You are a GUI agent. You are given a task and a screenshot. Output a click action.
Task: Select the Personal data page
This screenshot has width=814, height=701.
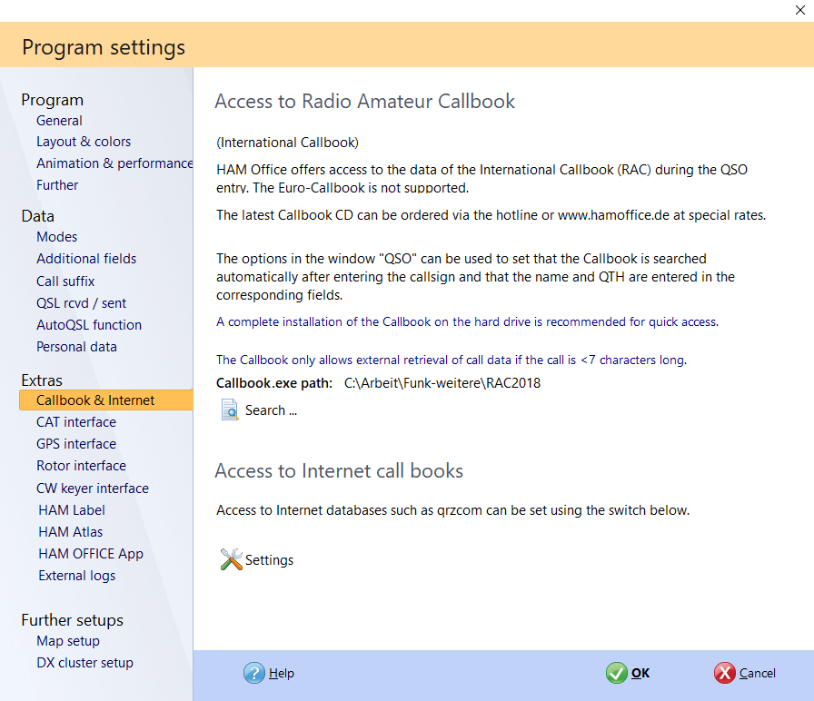(x=76, y=347)
